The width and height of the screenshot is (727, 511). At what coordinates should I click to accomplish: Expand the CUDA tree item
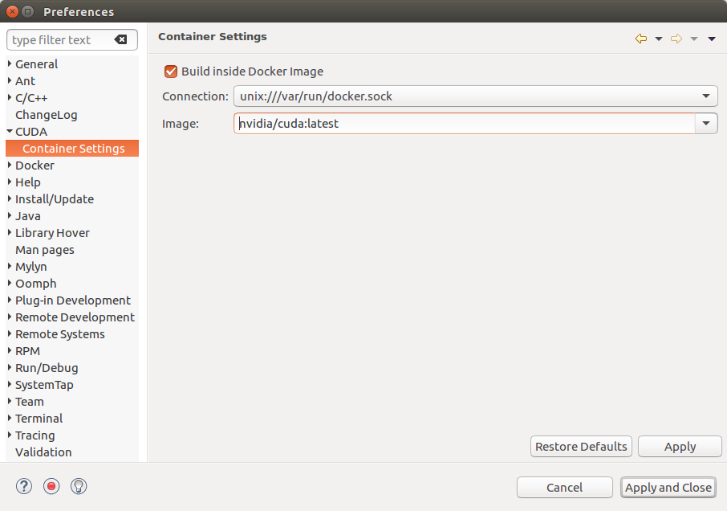tap(7, 131)
